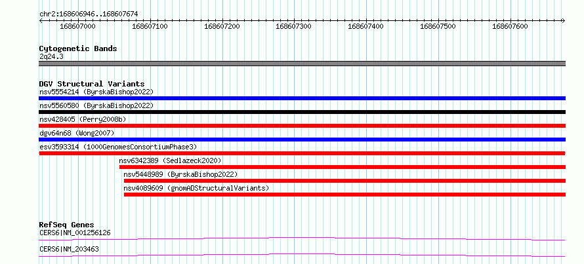Select the black nsv5560580 variant bar
Screen dimensions: 584x264
point(302,112)
